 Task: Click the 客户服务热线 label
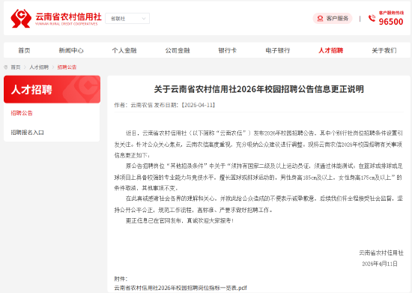(x=391, y=13)
